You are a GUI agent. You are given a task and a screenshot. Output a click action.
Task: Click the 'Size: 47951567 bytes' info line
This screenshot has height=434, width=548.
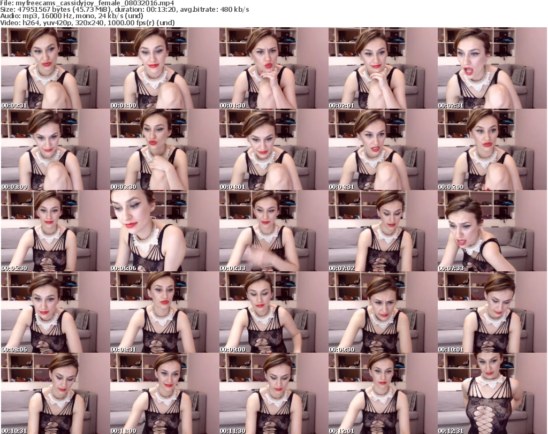(124, 10)
